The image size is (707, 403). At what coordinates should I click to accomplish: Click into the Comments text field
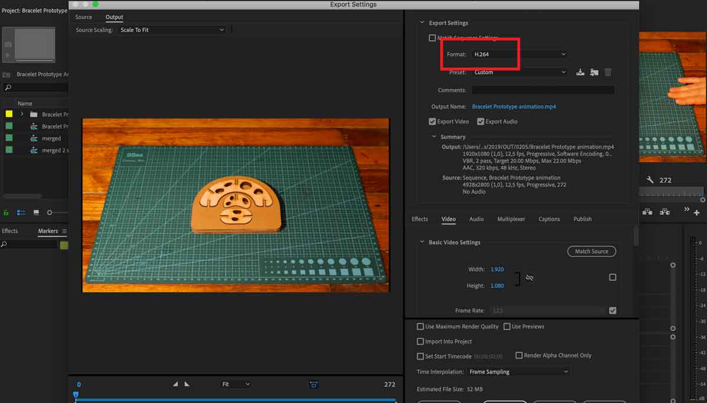coord(543,90)
